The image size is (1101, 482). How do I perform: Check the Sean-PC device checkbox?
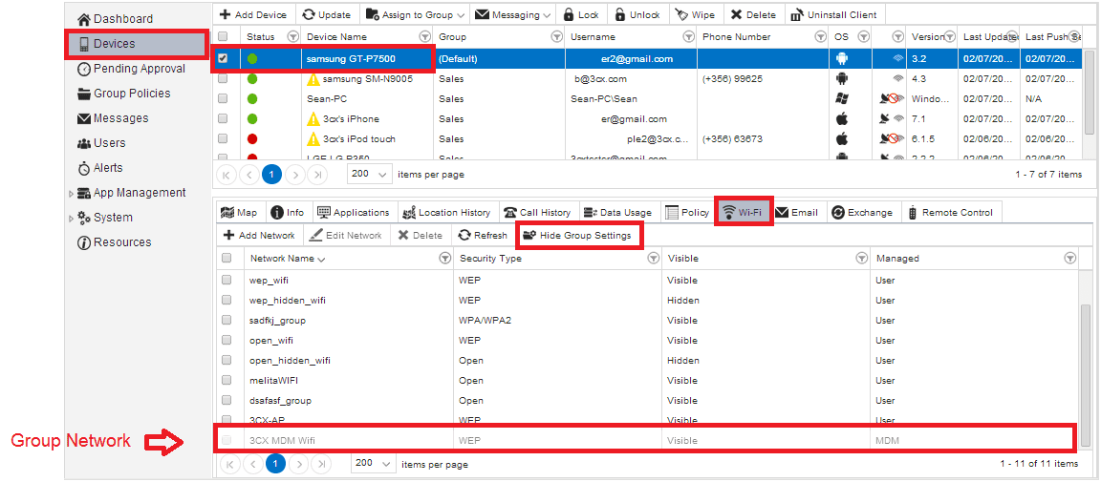(x=223, y=99)
